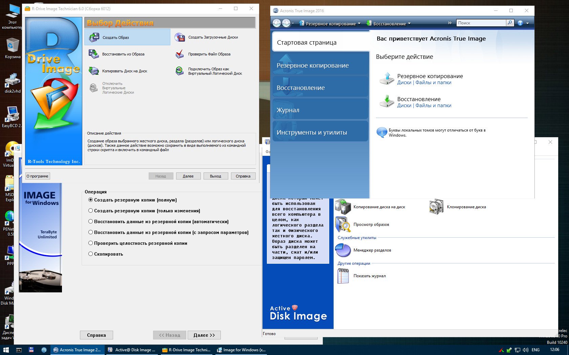Open Восстановление in Acronis sidebar
This screenshot has width=569, height=355.
tap(320, 88)
